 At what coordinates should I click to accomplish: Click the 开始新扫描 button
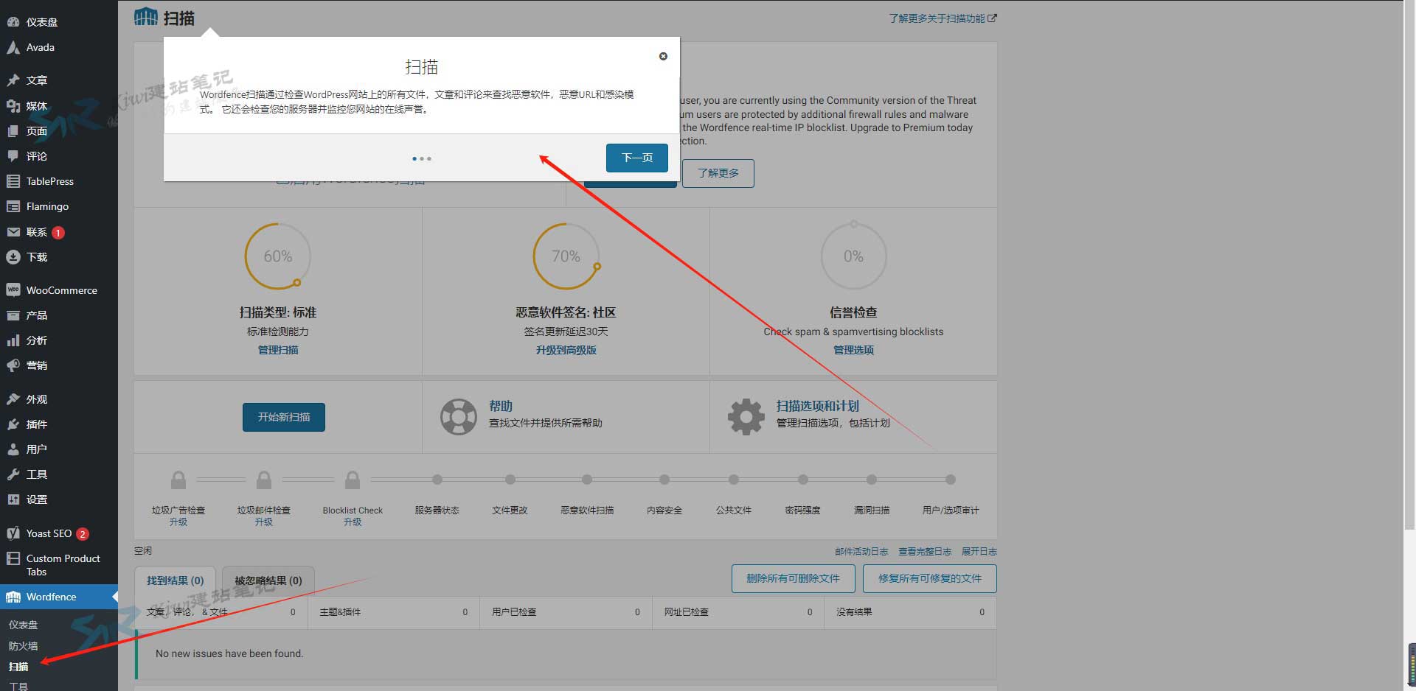pyautogui.click(x=284, y=417)
